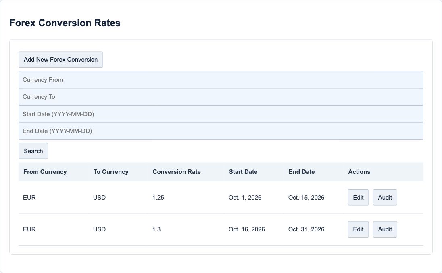
Task: Click USD in the Oct. 1 row
Action: click(x=99, y=198)
